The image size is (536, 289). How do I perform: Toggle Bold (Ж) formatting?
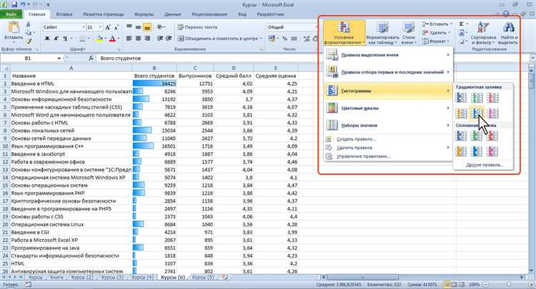[47, 39]
